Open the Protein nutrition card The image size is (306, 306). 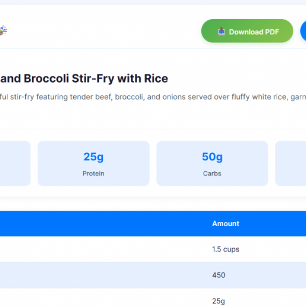[94, 164]
